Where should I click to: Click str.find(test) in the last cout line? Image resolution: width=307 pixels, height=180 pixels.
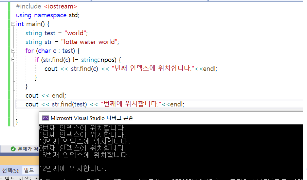coord(69,104)
